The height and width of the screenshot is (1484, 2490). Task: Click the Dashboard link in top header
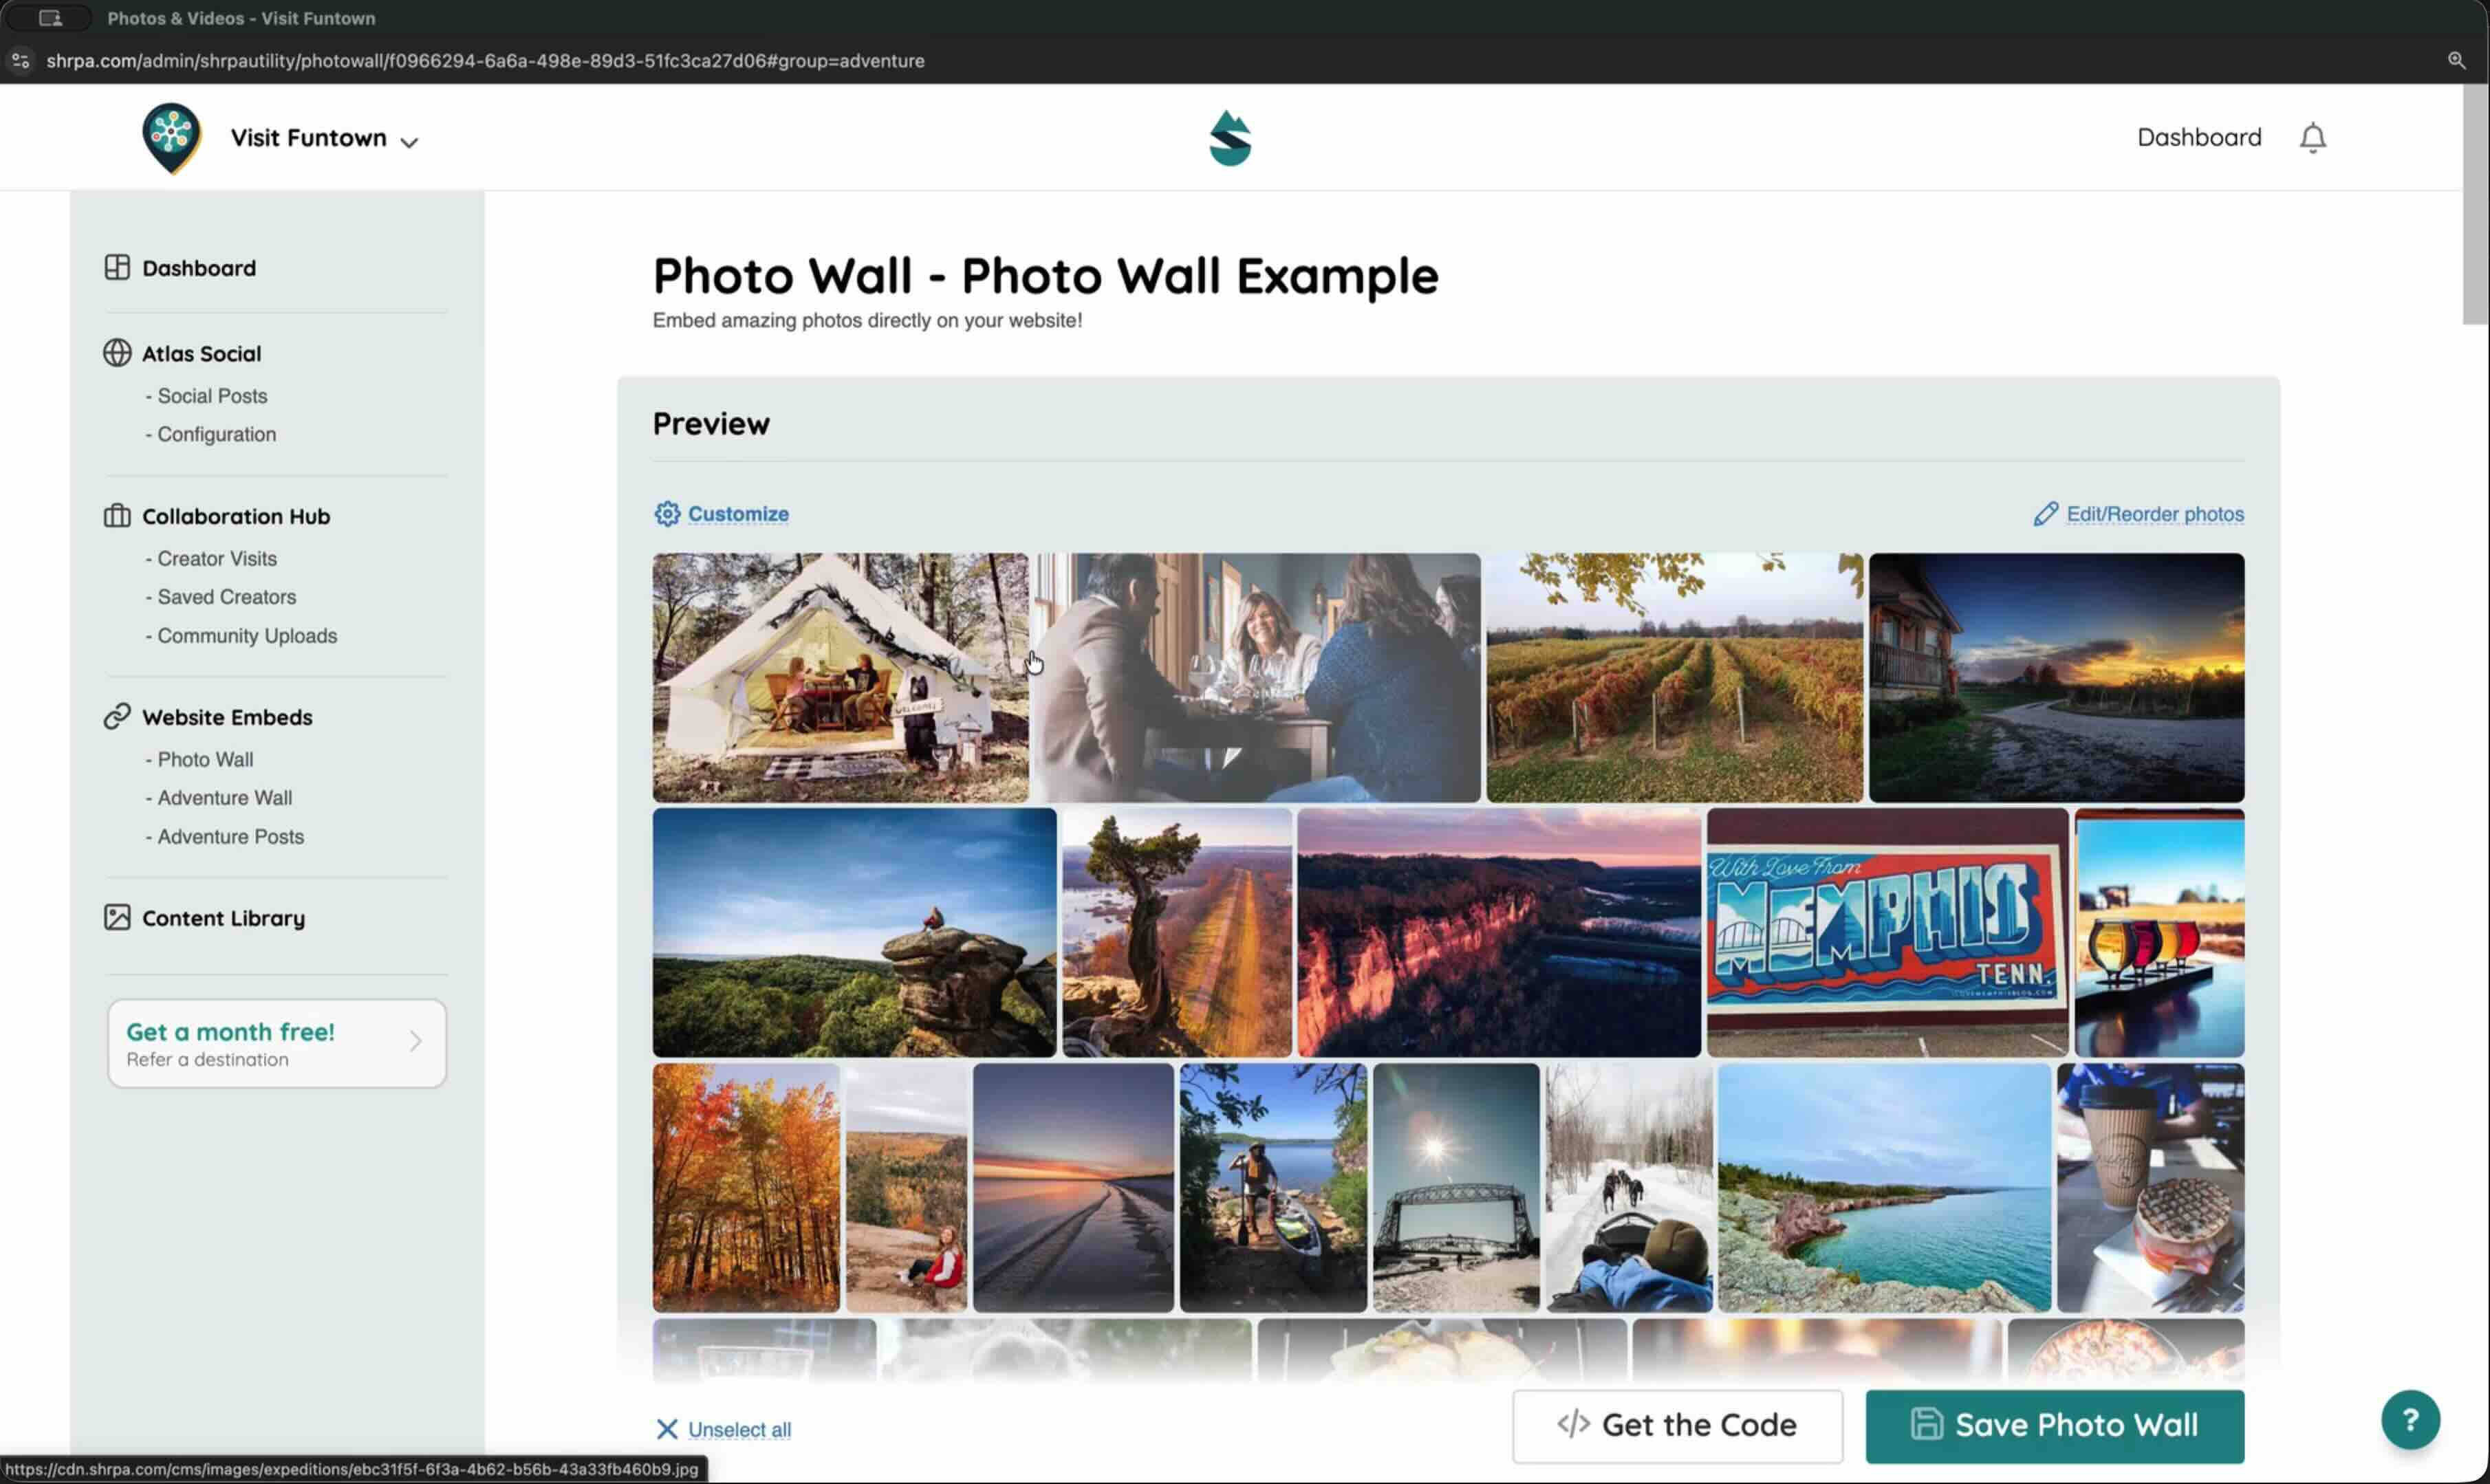point(2199,137)
